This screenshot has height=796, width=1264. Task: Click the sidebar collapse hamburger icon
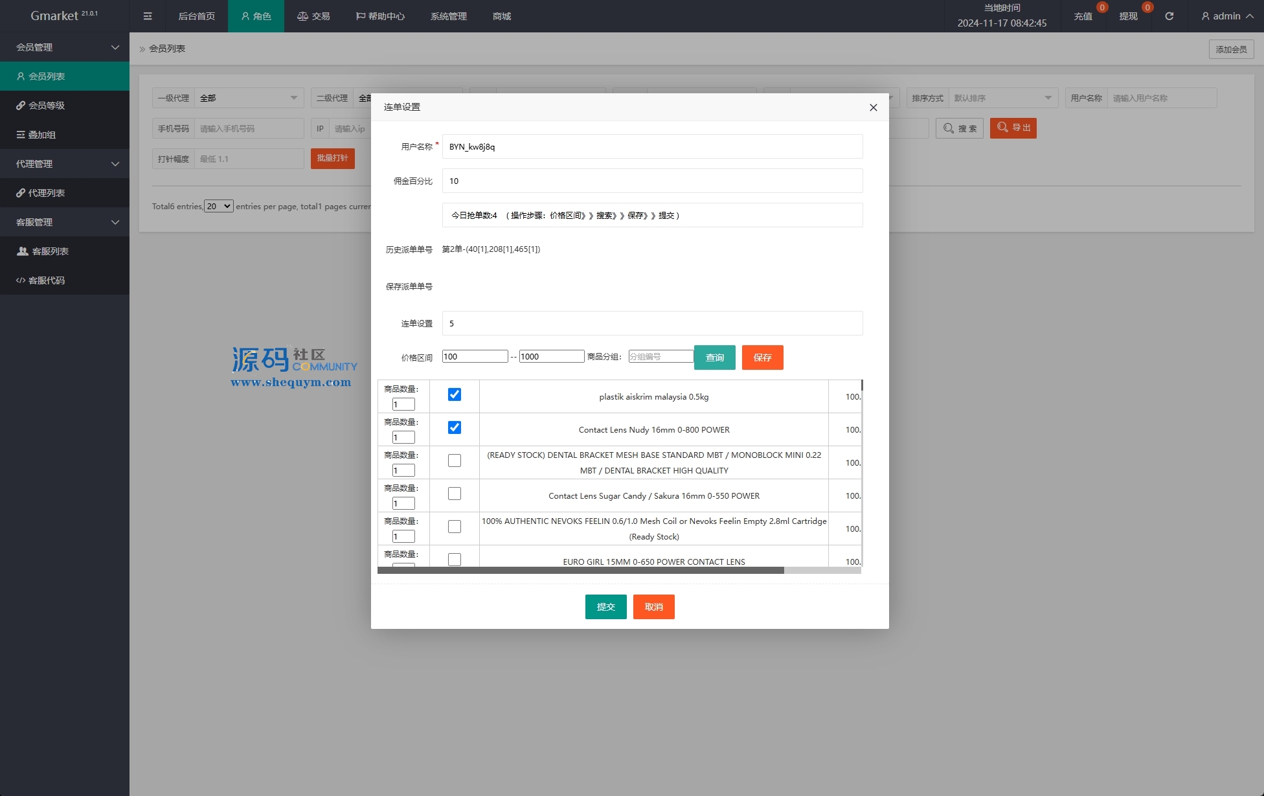pos(148,16)
